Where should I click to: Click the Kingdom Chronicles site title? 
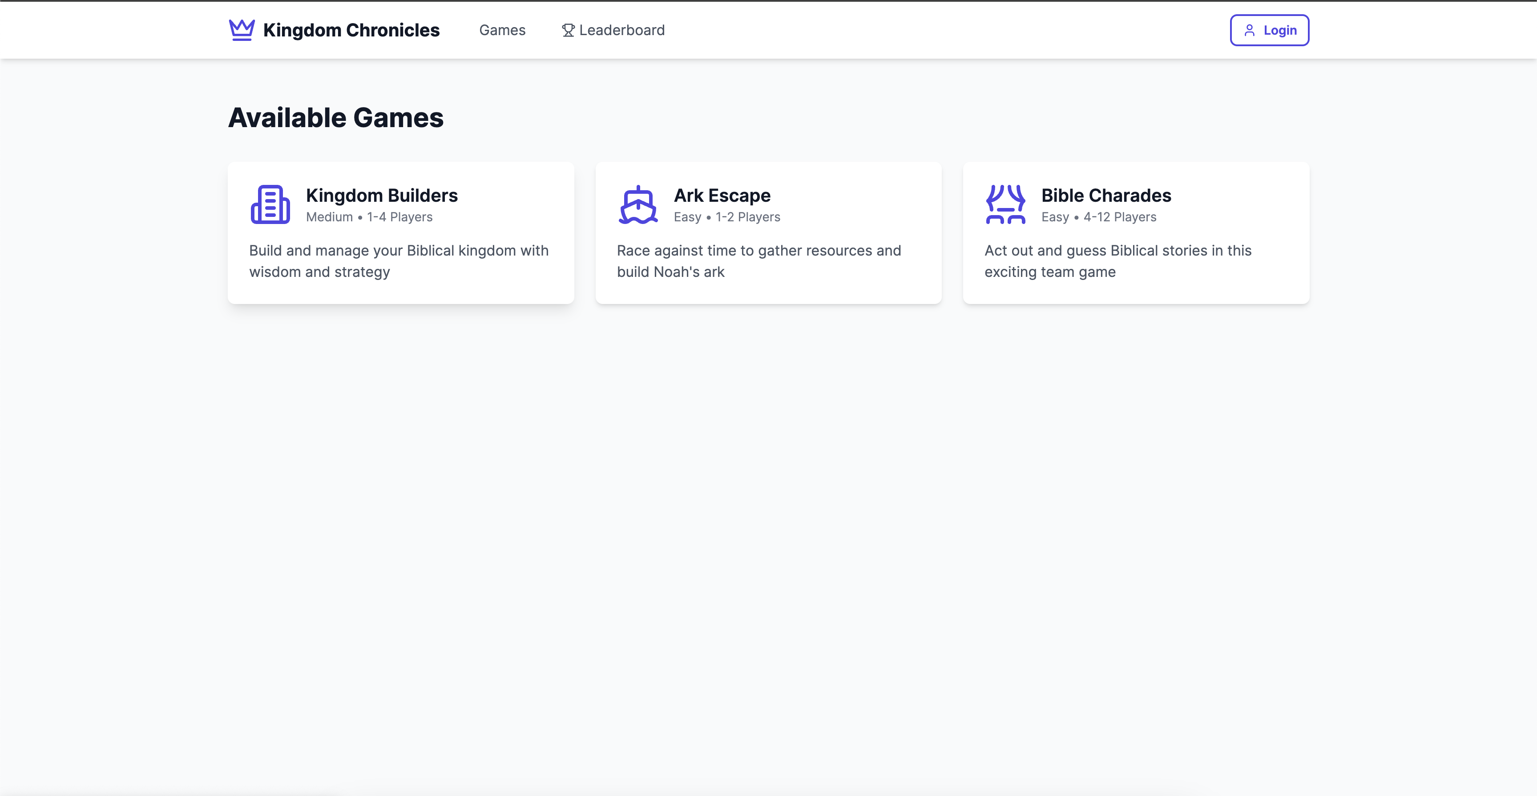tap(351, 30)
